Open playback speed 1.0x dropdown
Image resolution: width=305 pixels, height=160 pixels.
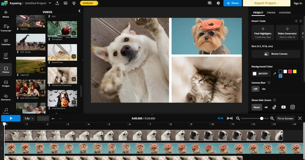[29, 118]
